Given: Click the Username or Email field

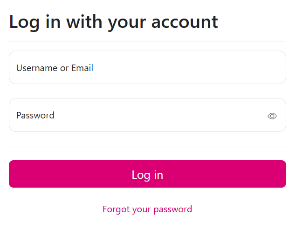Looking at the screenshot, I should click(x=147, y=68).
